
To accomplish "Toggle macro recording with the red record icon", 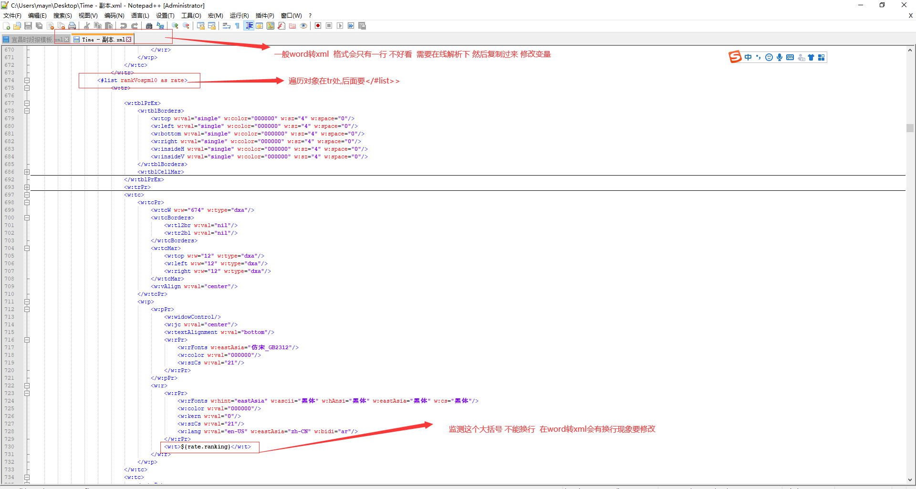I will pos(318,26).
